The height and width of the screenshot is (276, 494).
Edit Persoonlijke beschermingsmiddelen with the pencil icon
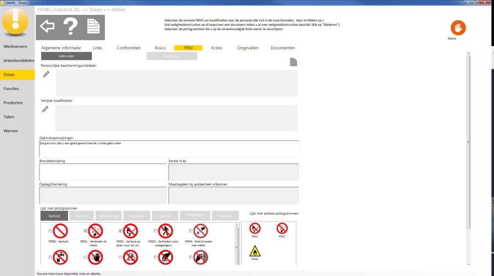[46, 74]
